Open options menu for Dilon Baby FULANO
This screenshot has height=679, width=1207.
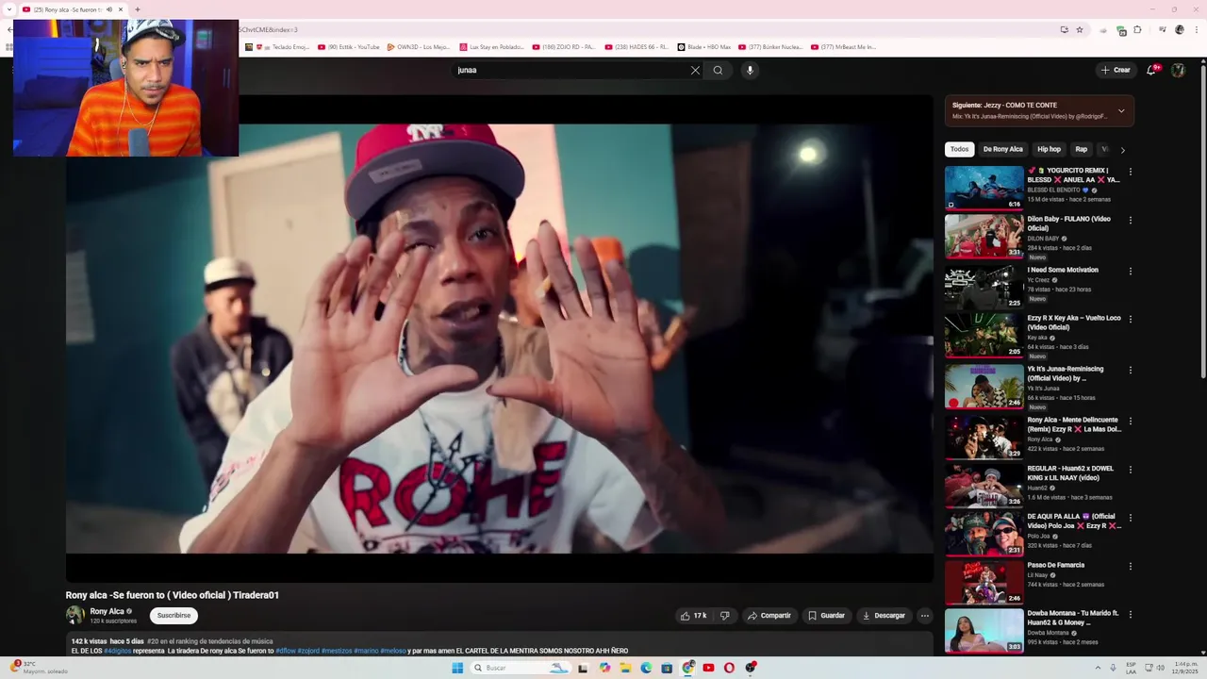(1131, 220)
